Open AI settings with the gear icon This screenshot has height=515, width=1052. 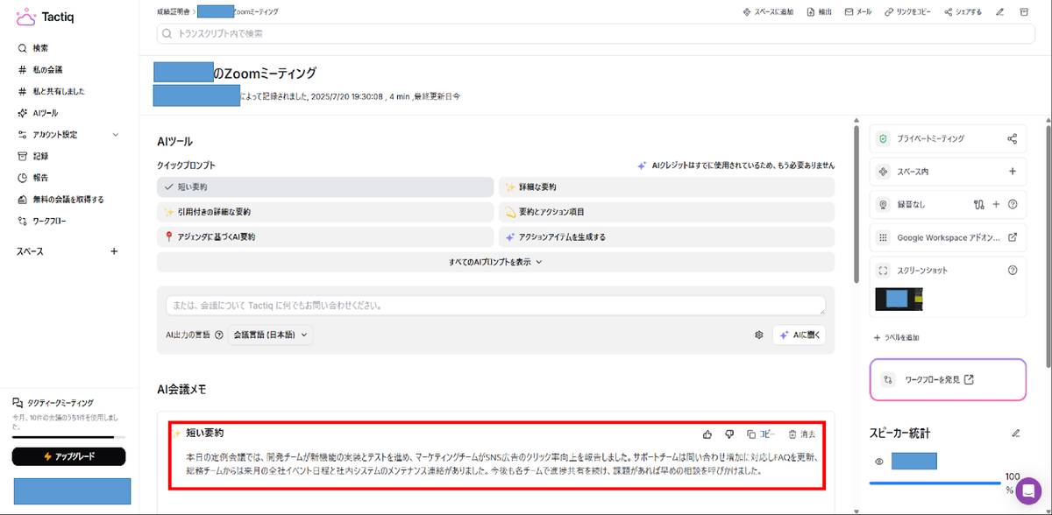pos(759,335)
